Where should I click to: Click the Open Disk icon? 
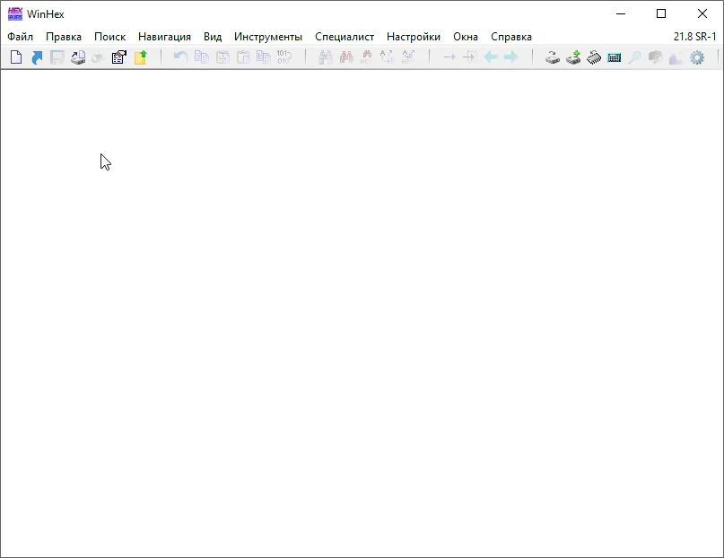[553, 57]
